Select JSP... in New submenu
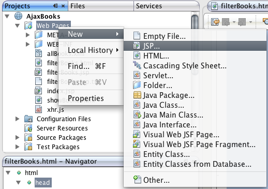Image resolution: width=268 pixels, height=189 pixels. coord(195,46)
